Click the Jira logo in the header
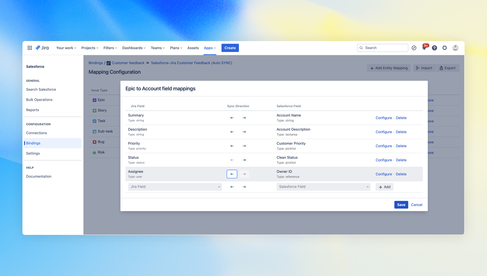 click(x=42, y=48)
